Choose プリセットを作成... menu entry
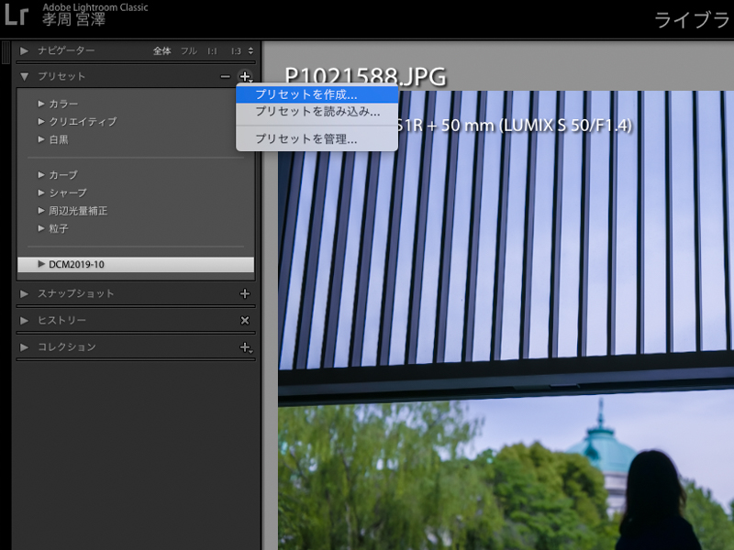This screenshot has width=734, height=550. (317, 94)
